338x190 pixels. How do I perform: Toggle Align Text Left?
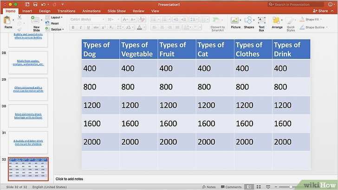pyautogui.click(x=154, y=27)
